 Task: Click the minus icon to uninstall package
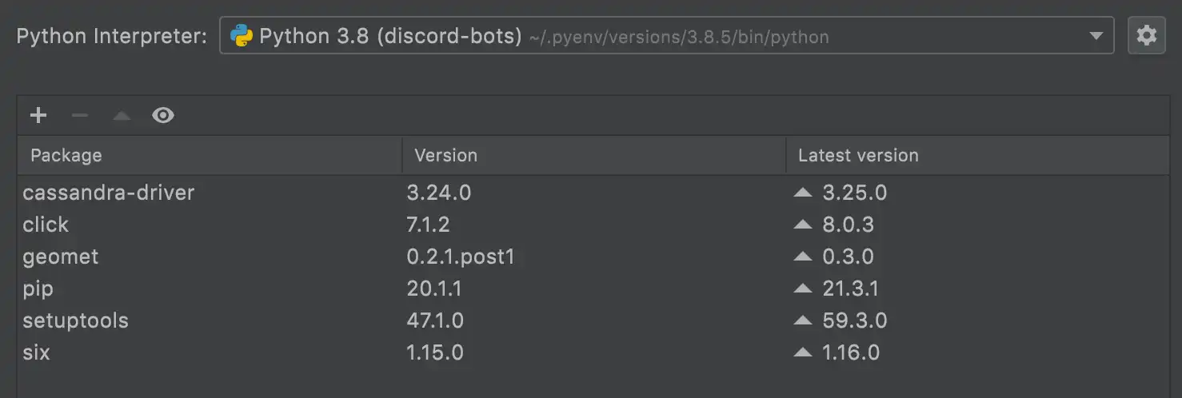[79, 116]
